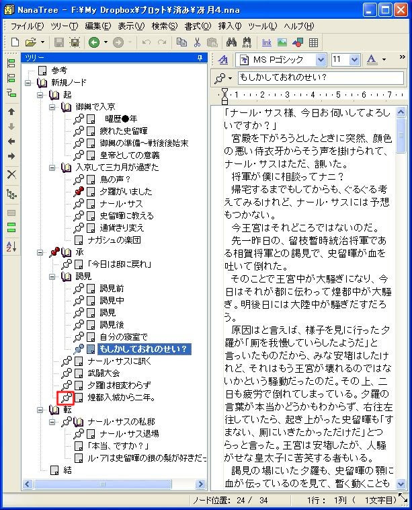Viewport: 412px width, 510px height.
Task: Click the editor scroll down arrow
Action: click(x=401, y=484)
